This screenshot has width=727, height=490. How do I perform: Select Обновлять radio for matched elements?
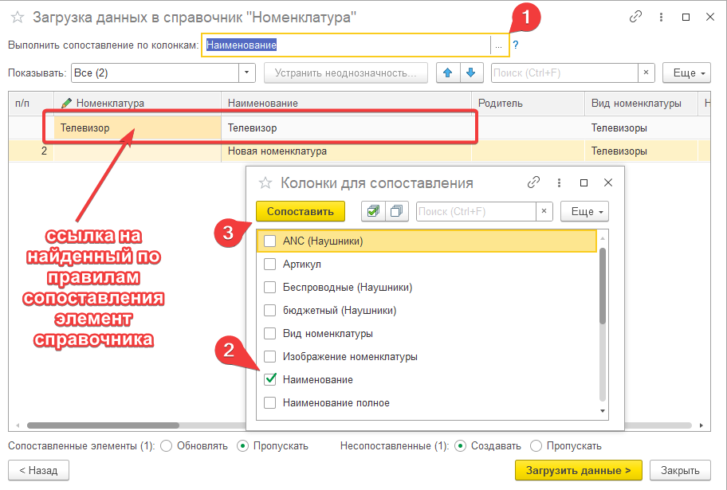coord(167,446)
